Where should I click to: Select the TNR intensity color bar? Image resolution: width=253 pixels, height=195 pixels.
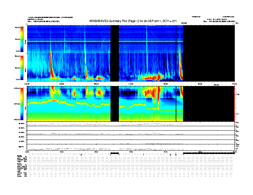pyautogui.click(x=22, y=104)
